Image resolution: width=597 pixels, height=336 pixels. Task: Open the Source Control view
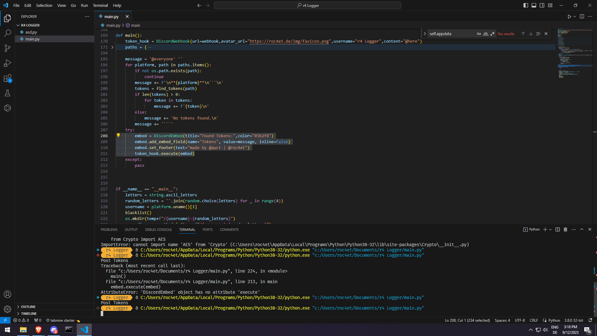tap(7, 48)
